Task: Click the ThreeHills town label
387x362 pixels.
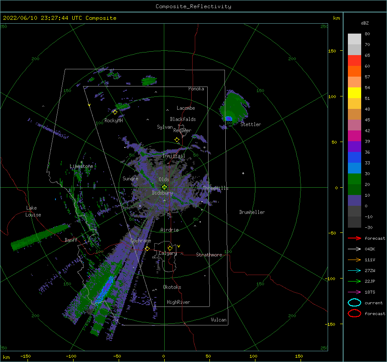Action: (x=215, y=188)
